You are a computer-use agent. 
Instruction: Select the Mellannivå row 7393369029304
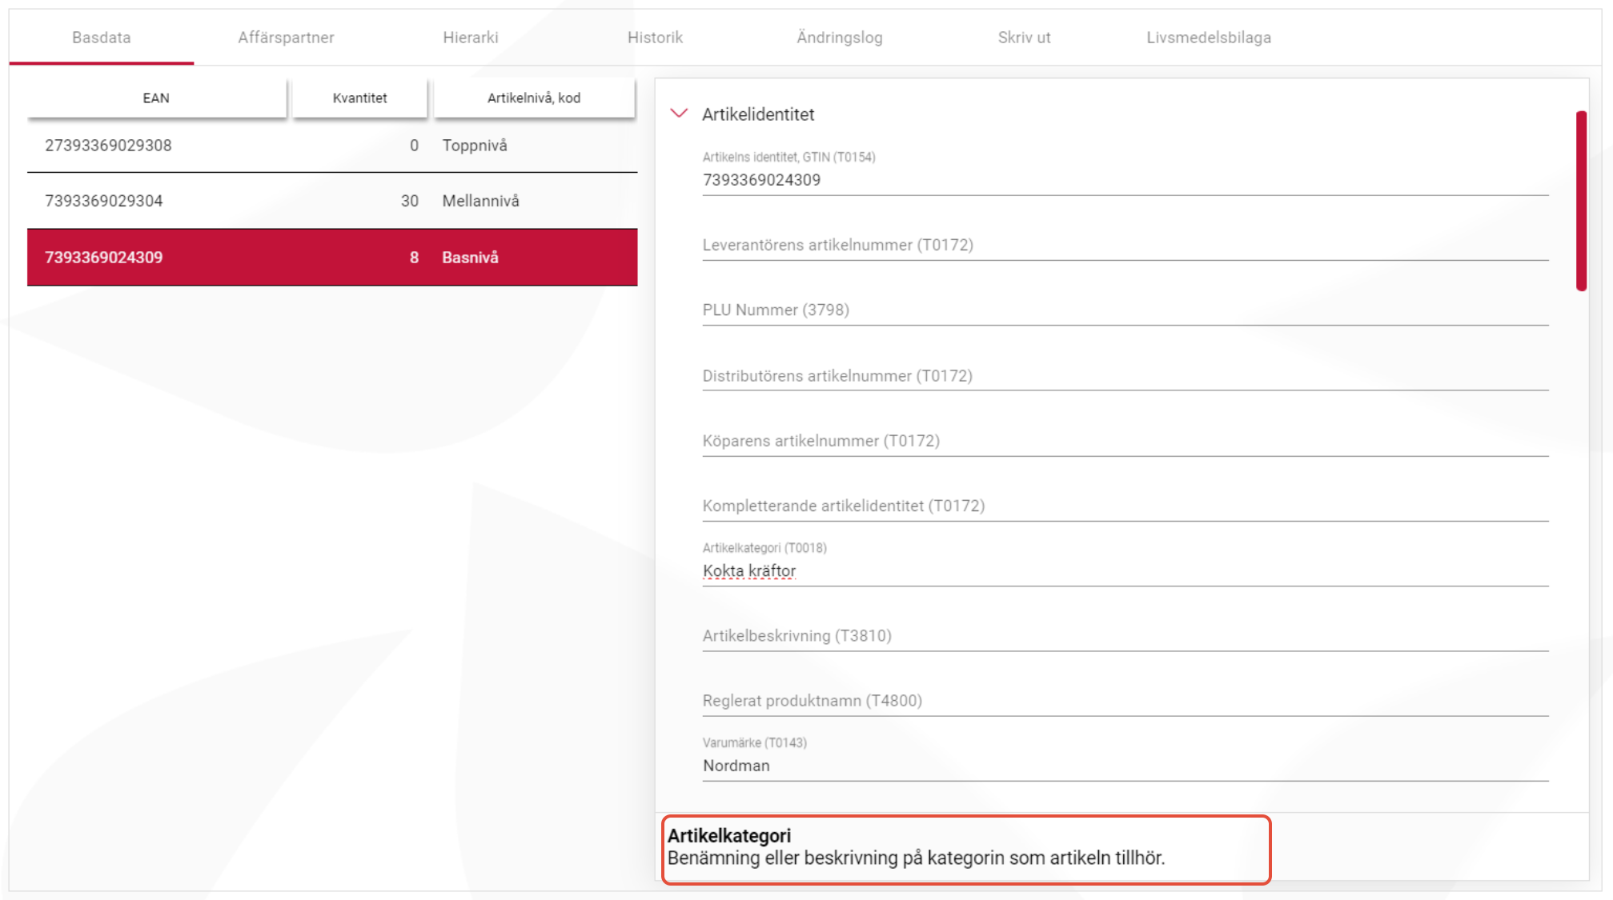332,201
